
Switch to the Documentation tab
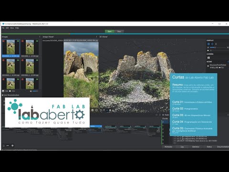pos(223,147)
